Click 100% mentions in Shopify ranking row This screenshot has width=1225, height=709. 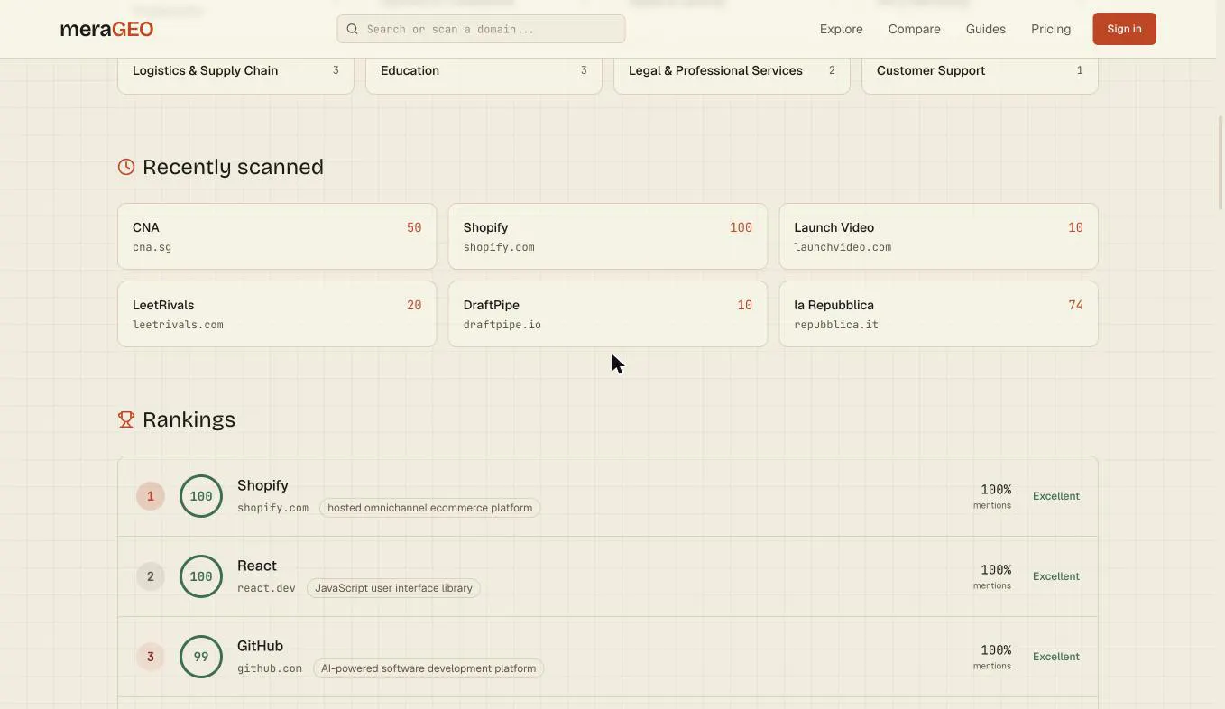[992, 496]
